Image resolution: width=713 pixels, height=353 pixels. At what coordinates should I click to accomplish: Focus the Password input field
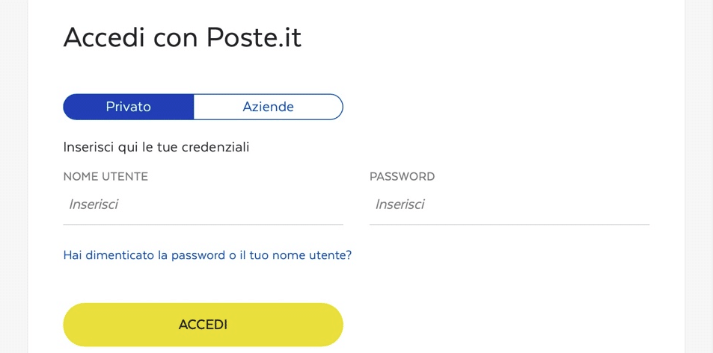click(509, 204)
